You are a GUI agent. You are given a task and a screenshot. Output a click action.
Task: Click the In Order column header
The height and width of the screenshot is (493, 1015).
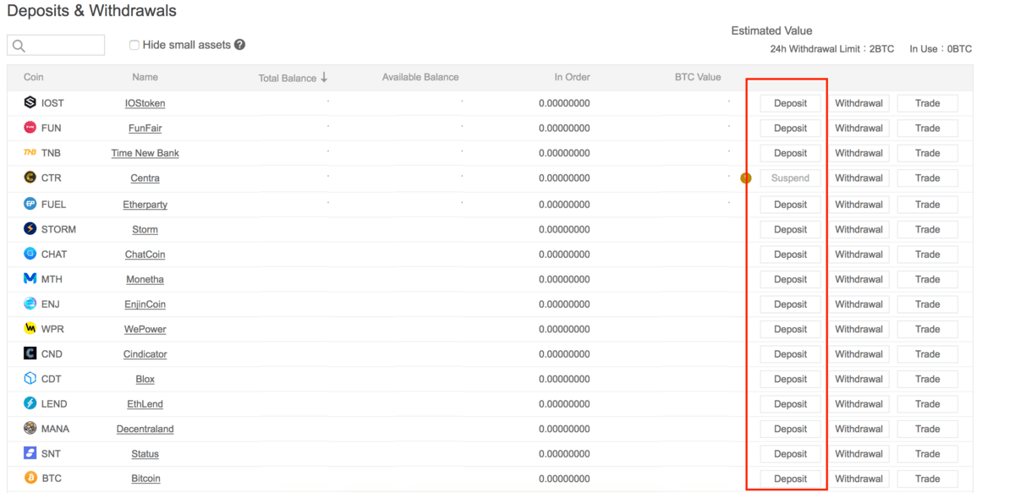[573, 77]
